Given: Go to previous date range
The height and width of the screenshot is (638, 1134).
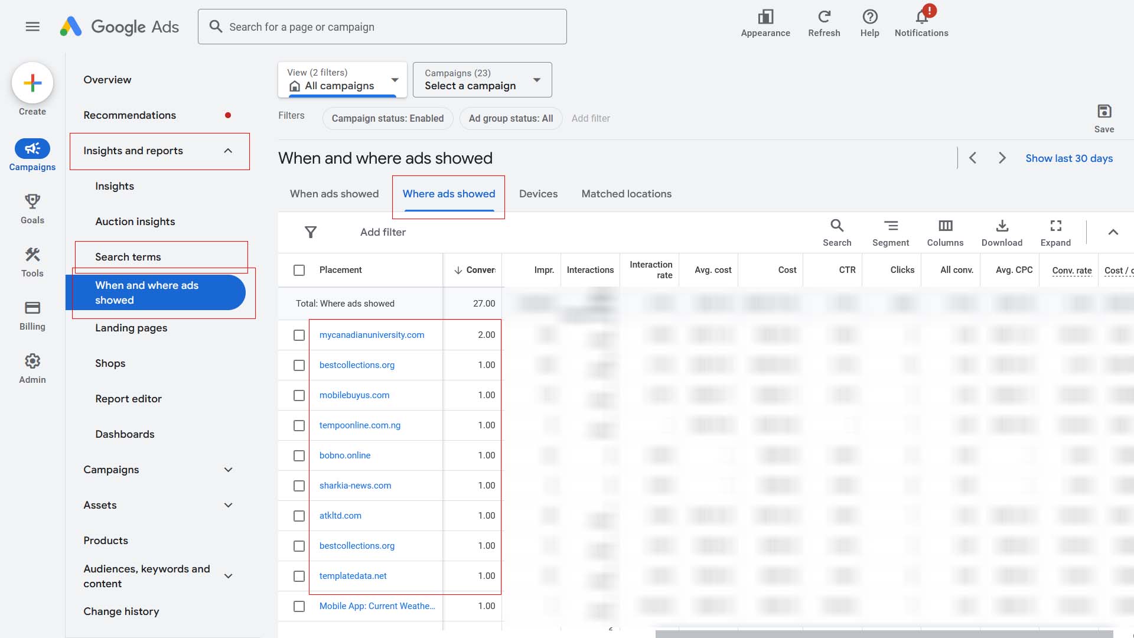Looking at the screenshot, I should click(x=973, y=158).
